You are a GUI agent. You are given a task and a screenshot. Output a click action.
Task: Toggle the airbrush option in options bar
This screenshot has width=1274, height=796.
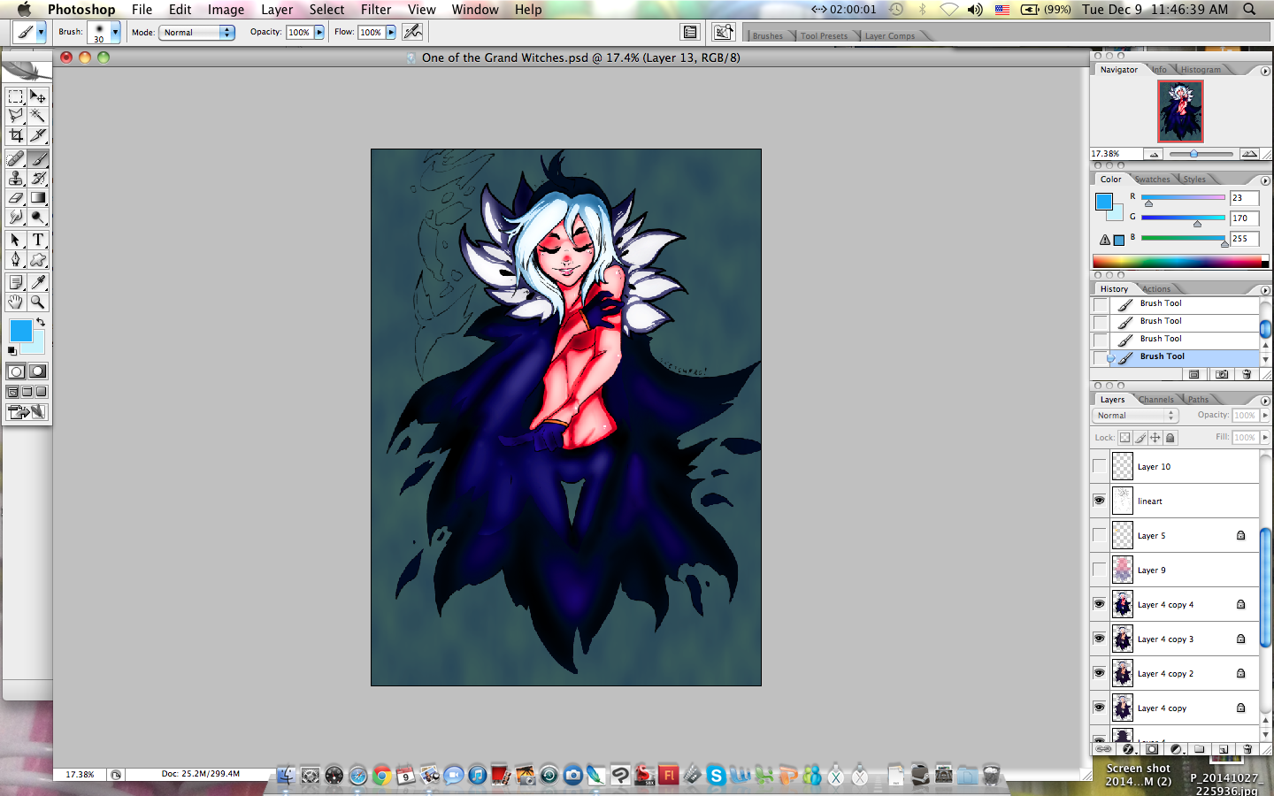tap(412, 32)
